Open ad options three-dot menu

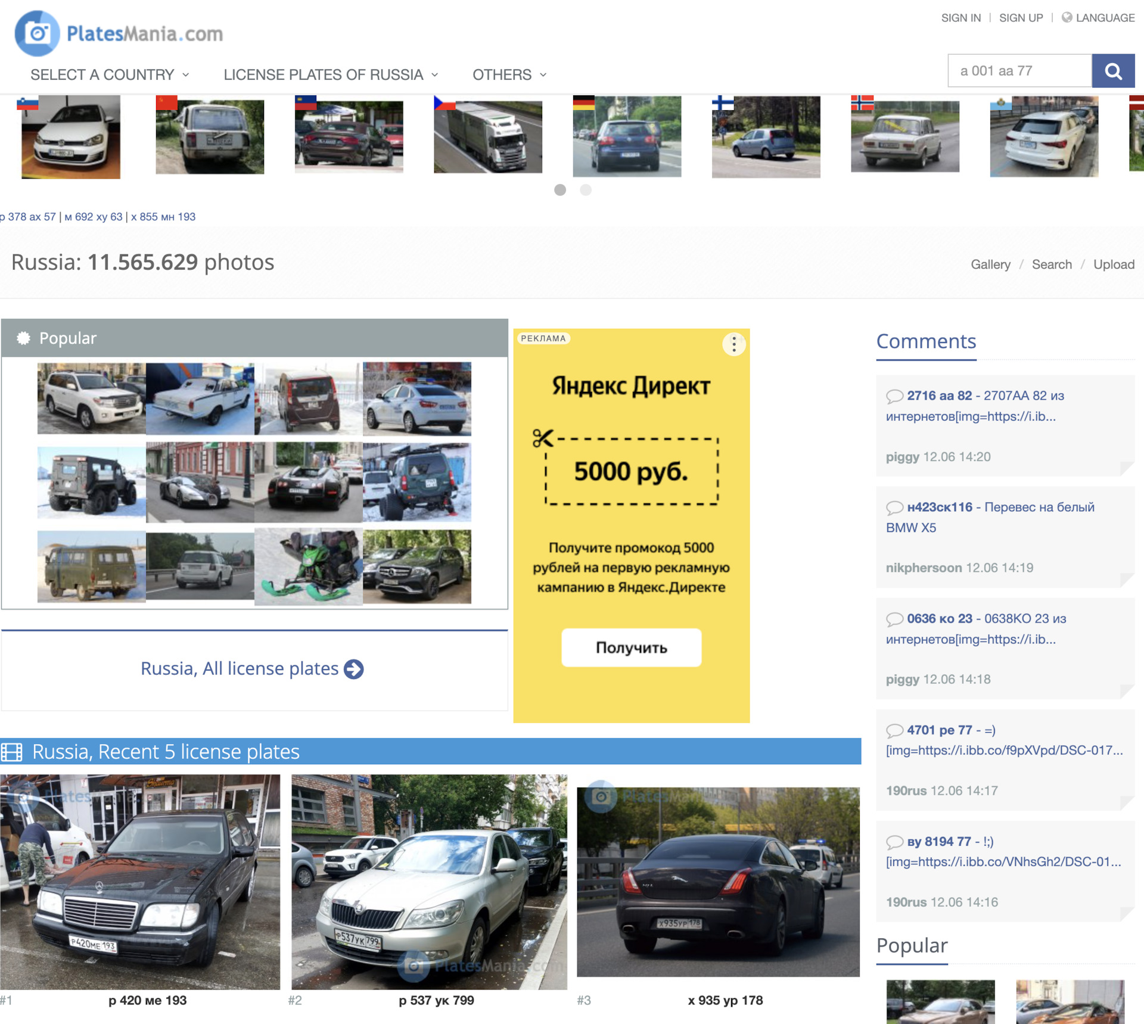click(733, 344)
